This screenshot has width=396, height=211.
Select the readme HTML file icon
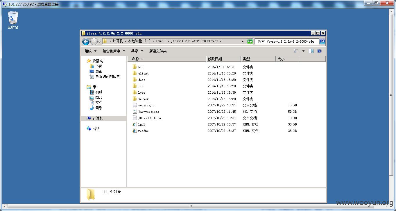coord(135,131)
